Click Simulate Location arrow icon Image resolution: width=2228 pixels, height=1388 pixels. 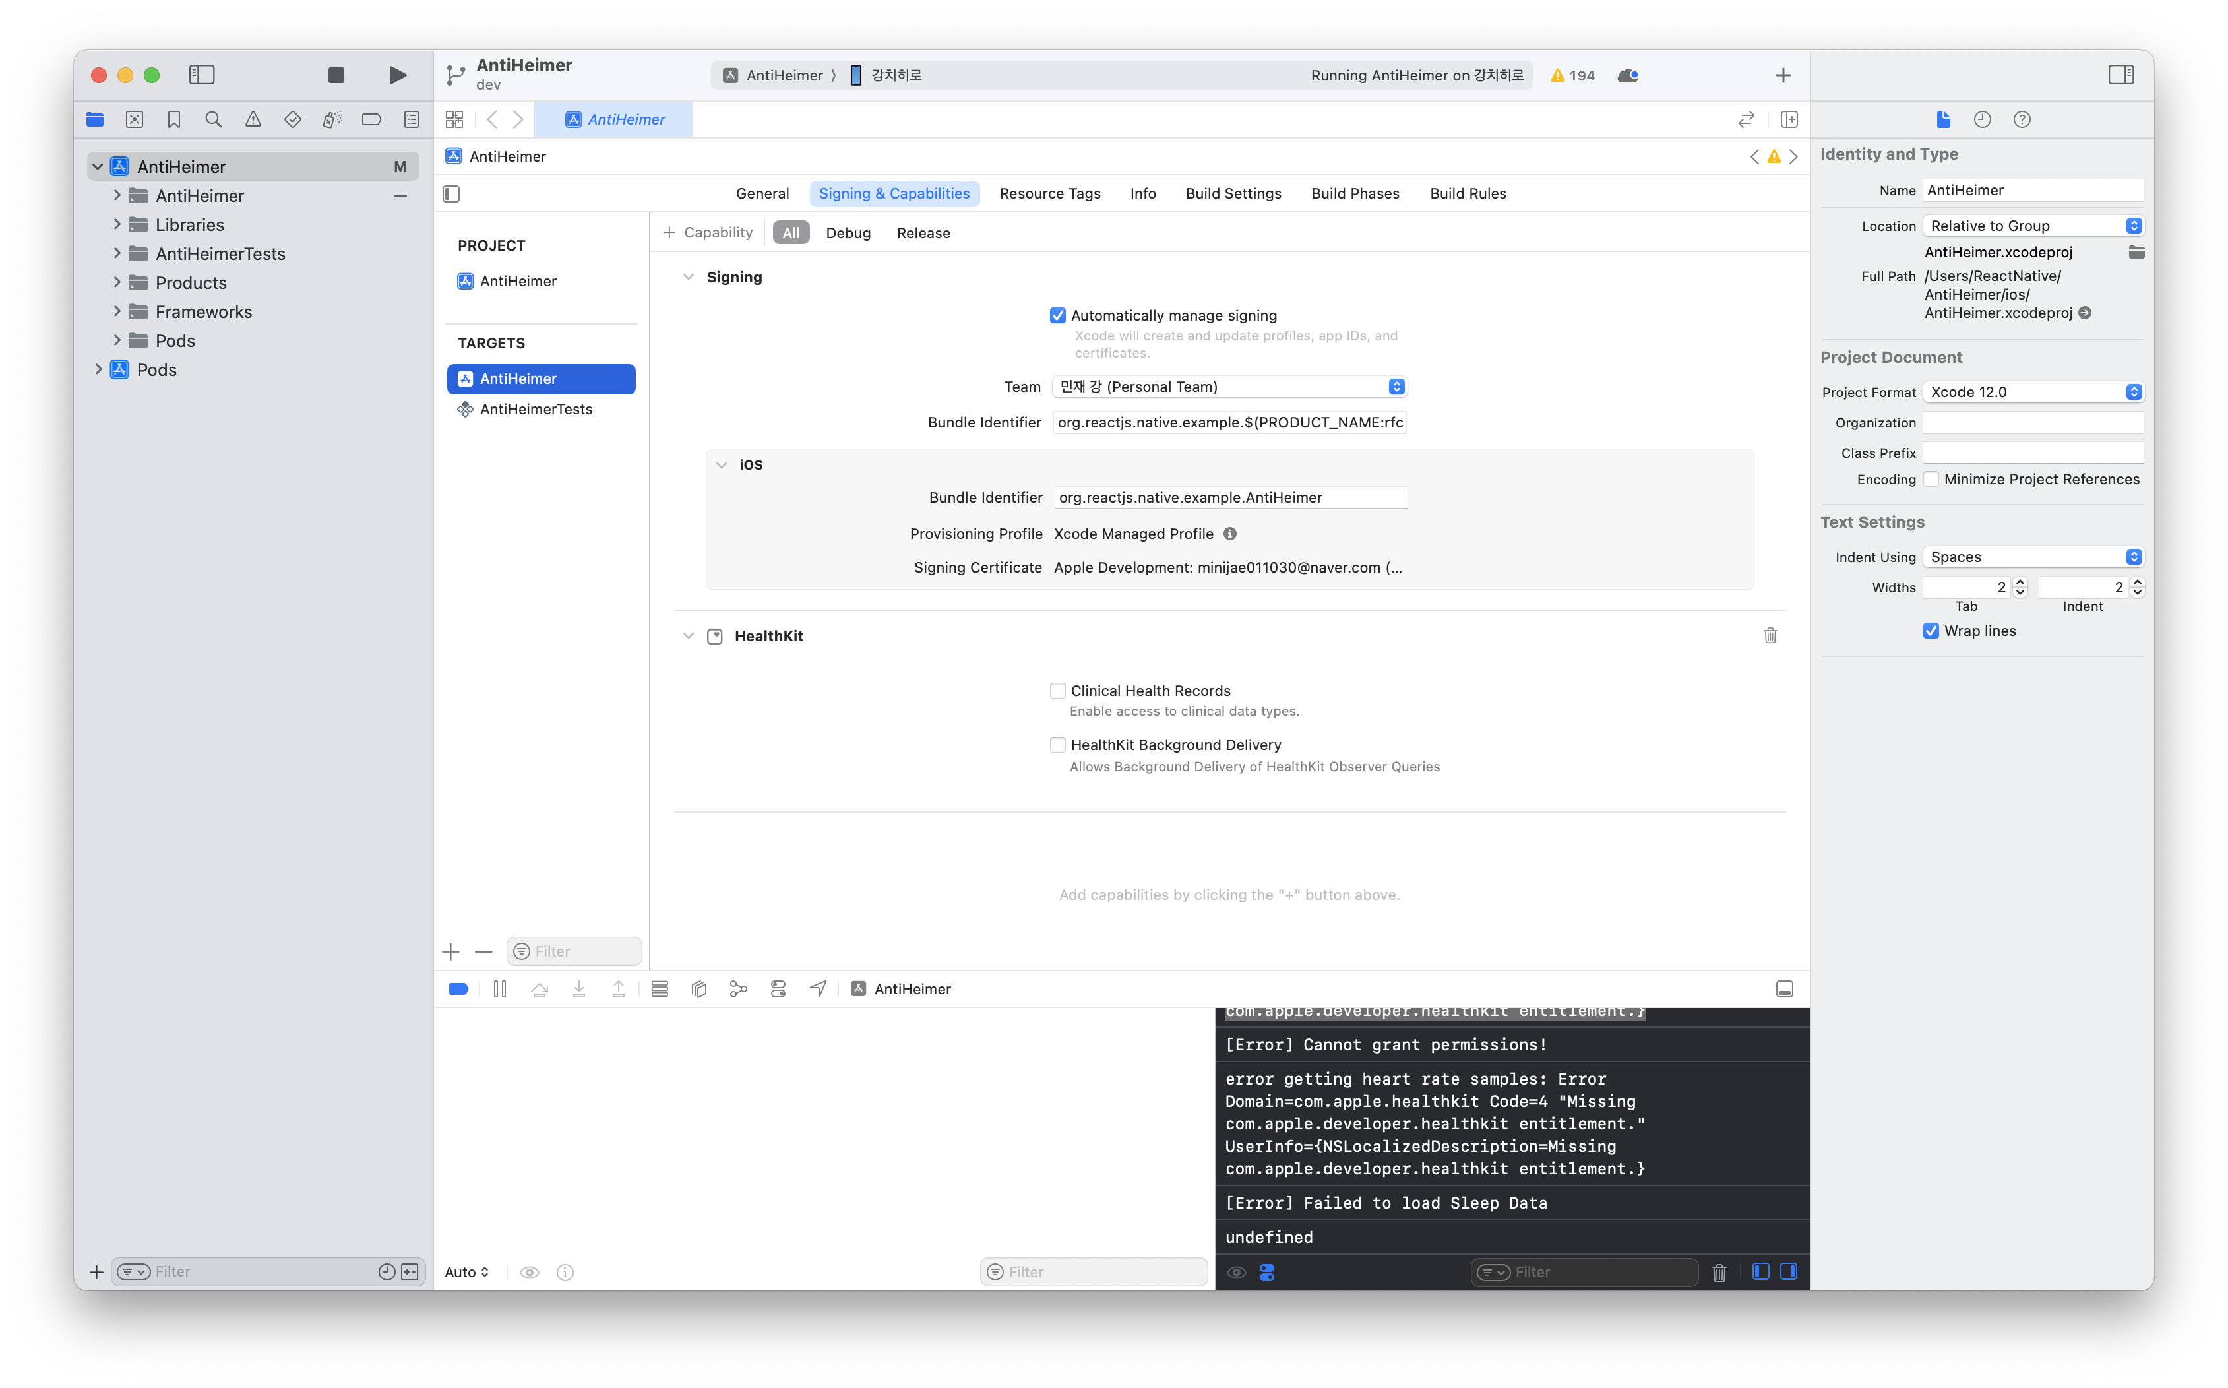[818, 989]
